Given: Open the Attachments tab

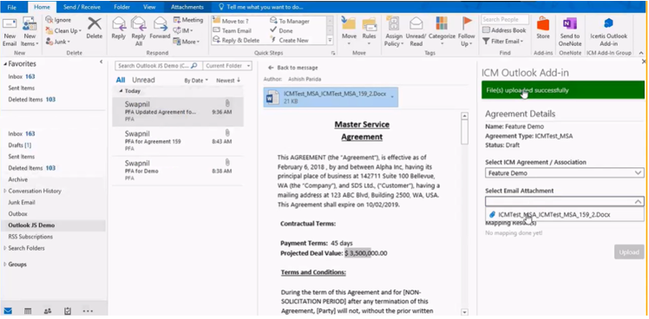Looking at the screenshot, I should 187,7.
